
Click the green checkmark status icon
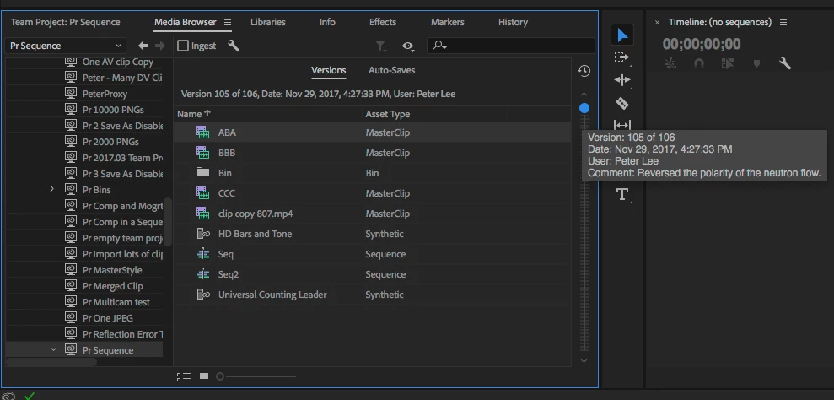tap(30, 396)
